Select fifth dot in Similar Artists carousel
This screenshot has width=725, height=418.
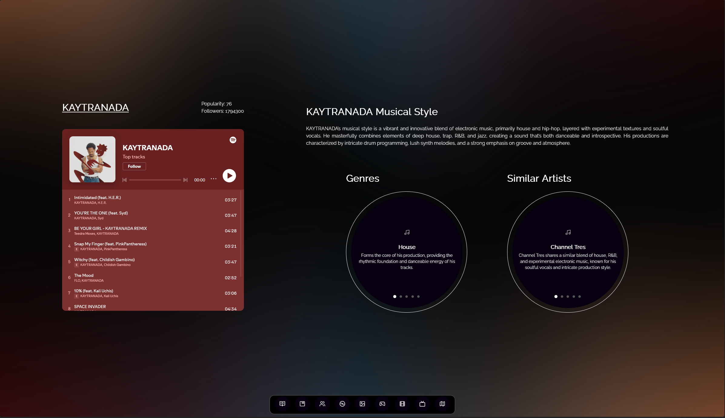coord(580,297)
